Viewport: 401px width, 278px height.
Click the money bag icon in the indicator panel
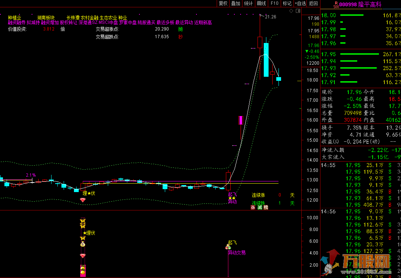pos(83,244)
